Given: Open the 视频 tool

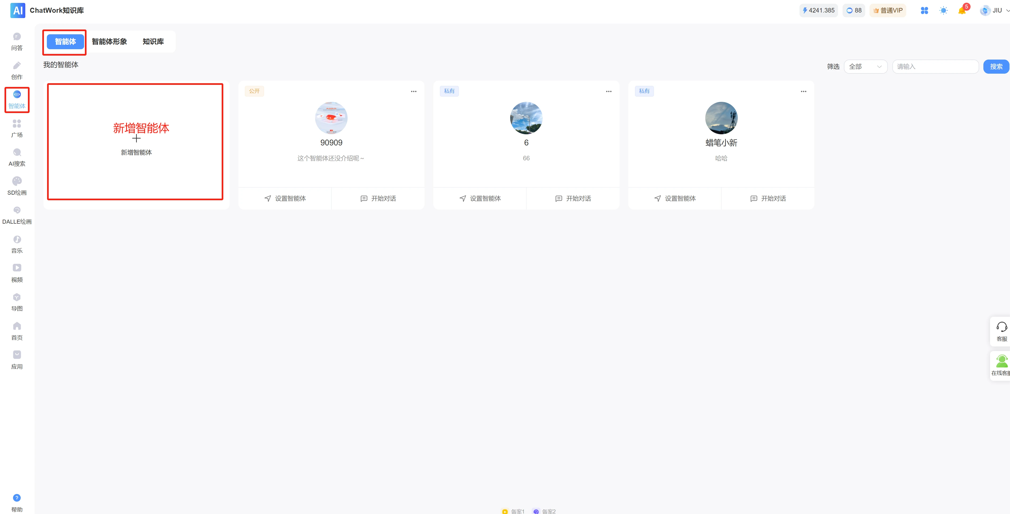Looking at the screenshot, I should 17,272.
